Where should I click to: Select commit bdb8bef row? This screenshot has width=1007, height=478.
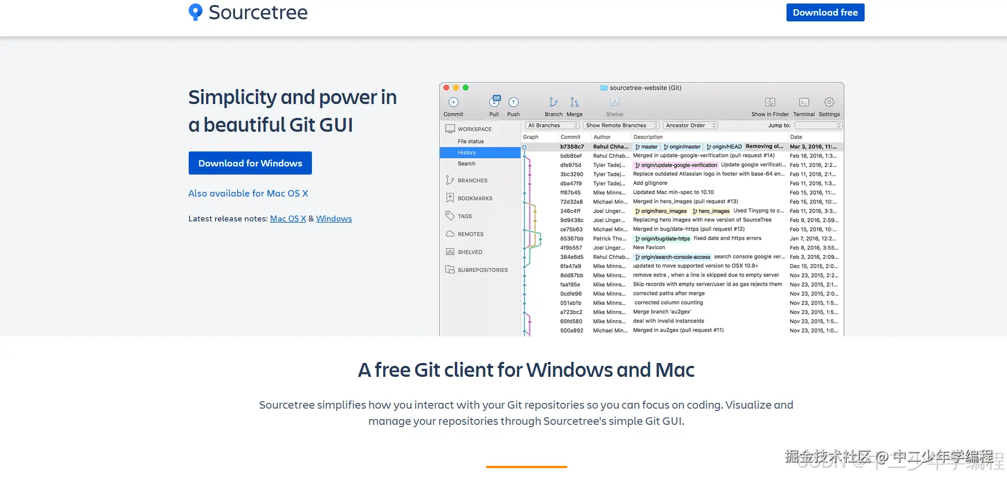[682, 155]
